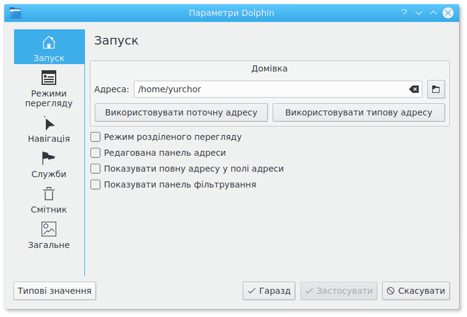Restore defaults with Типові значення
This screenshot has height=317, width=467.
tap(55, 291)
